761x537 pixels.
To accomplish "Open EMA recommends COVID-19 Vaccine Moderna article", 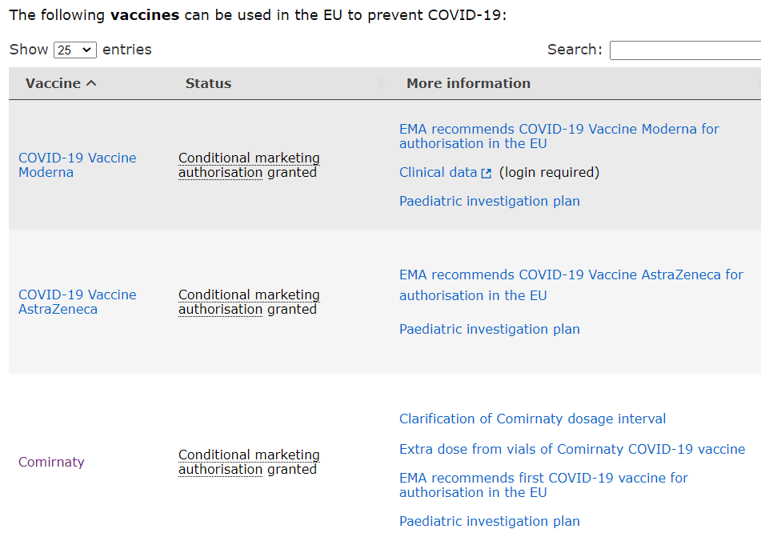I will (x=559, y=136).
